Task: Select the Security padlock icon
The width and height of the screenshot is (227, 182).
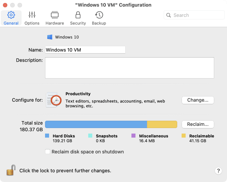Action: pyautogui.click(x=78, y=15)
